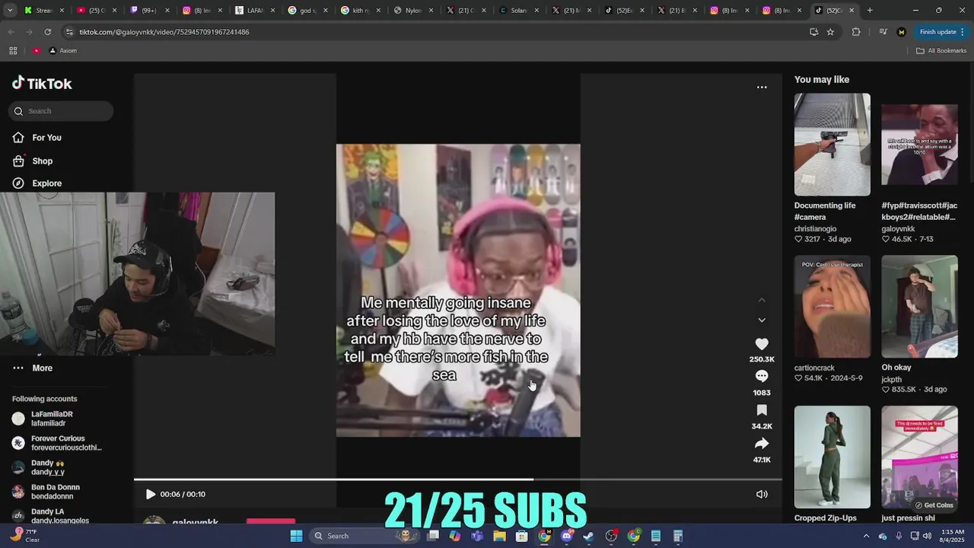The width and height of the screenshot is (974, 548).
Task: Click the Get Coins button
Action: [934, 505]
